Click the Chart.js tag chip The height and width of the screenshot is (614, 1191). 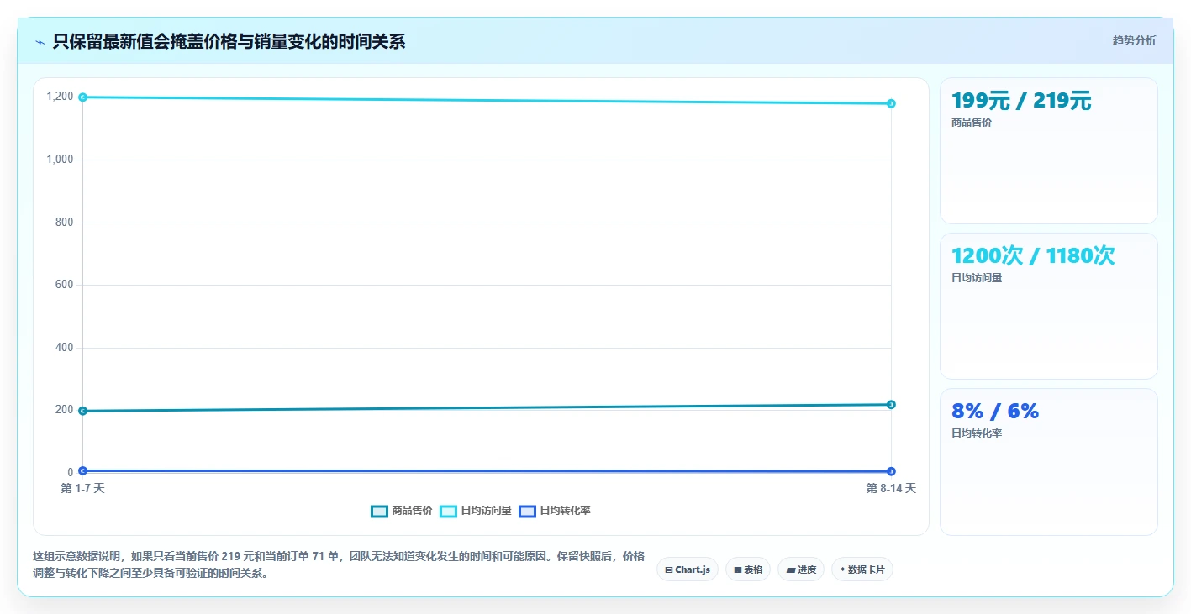pyautogui.click(x=687, y=569)
